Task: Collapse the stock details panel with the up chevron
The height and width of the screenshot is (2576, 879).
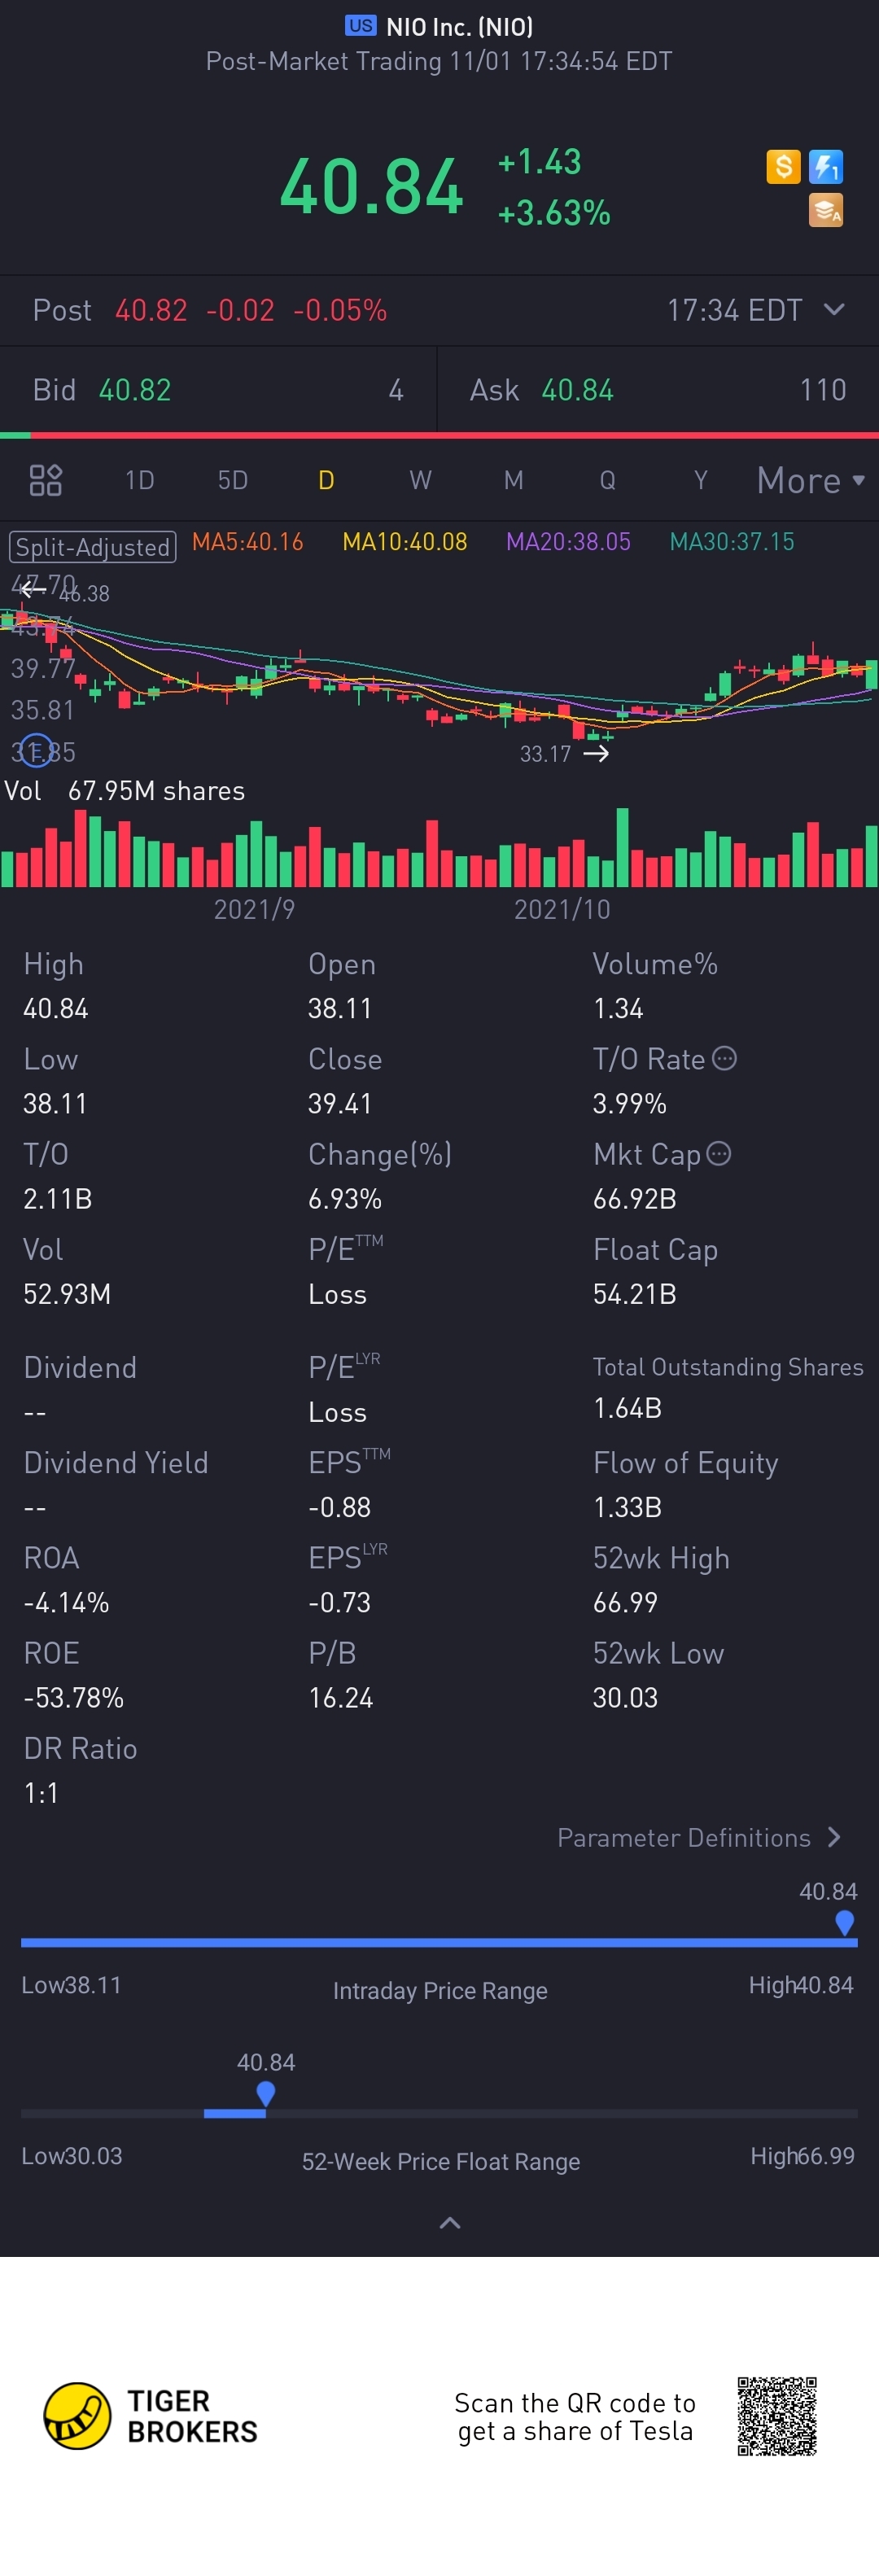Action: point(450,2222)
